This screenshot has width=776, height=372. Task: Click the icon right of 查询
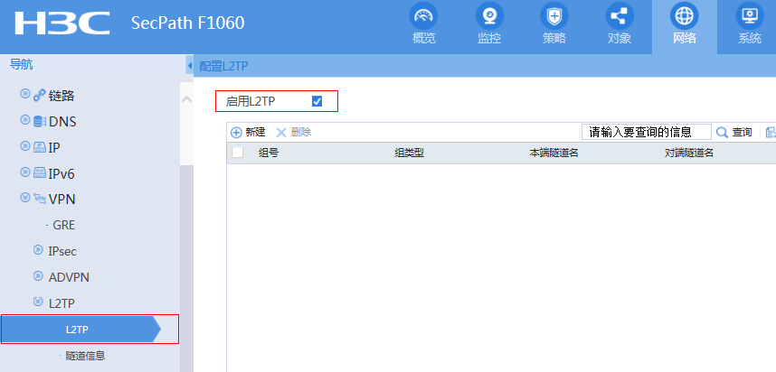tap(771, 133)
